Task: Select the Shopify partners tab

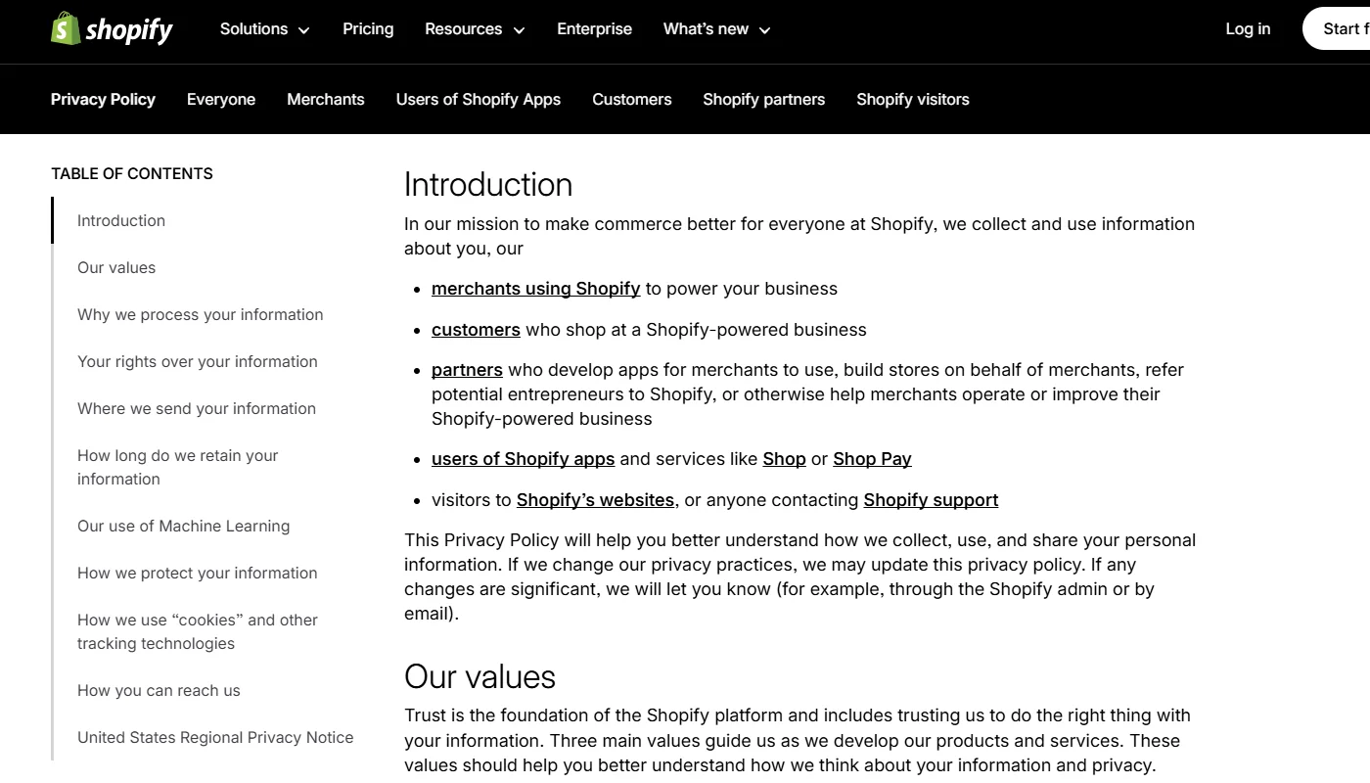Action: click(x=763, y=99)
